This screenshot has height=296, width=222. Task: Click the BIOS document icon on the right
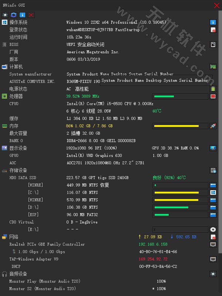tap(213, 45)
